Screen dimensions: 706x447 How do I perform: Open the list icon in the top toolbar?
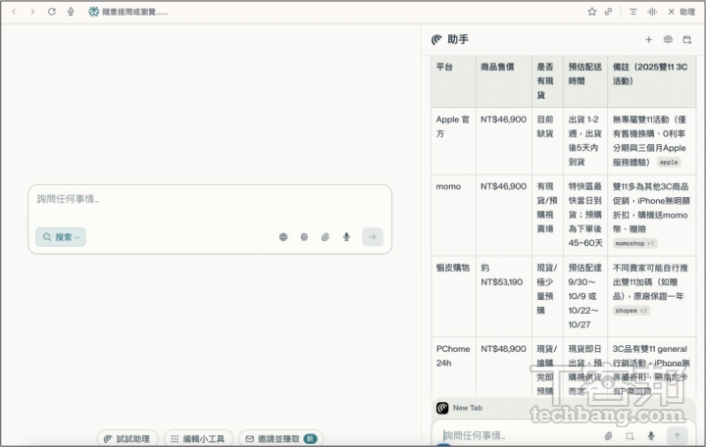point(633,12)
